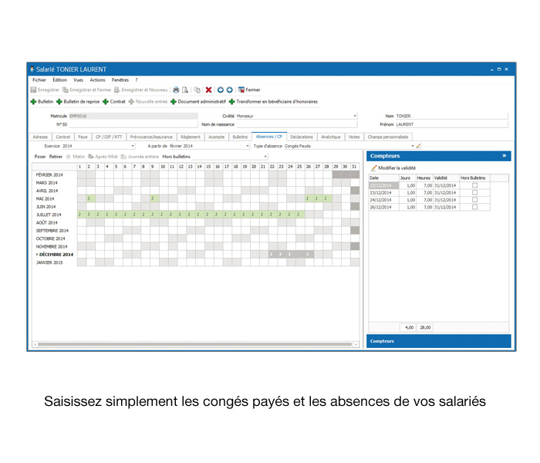The width and height of the screenshot is (540, 463).
Task: Select the JUILLET 2014 row label
Action: click(x=49, y=215)
